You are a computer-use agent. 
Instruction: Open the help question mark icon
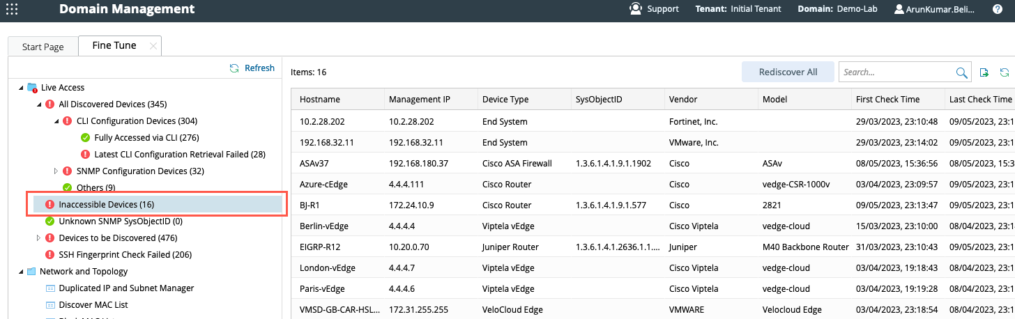998,9
